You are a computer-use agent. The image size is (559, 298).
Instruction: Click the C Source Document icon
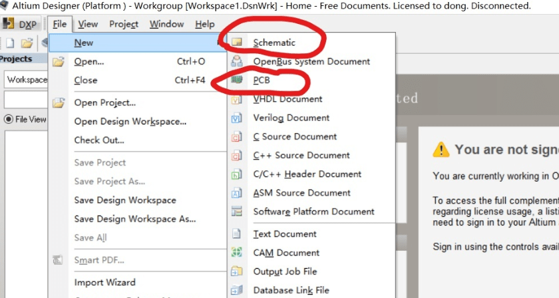[237, 136]
